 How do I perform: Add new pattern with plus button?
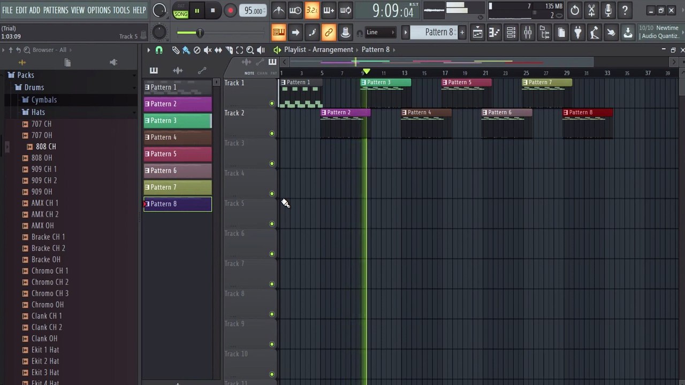462,33
